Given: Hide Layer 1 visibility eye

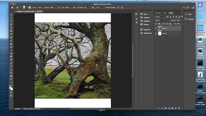Looking at the screenshot, I should pyautogui.click(x=156, y=28).
